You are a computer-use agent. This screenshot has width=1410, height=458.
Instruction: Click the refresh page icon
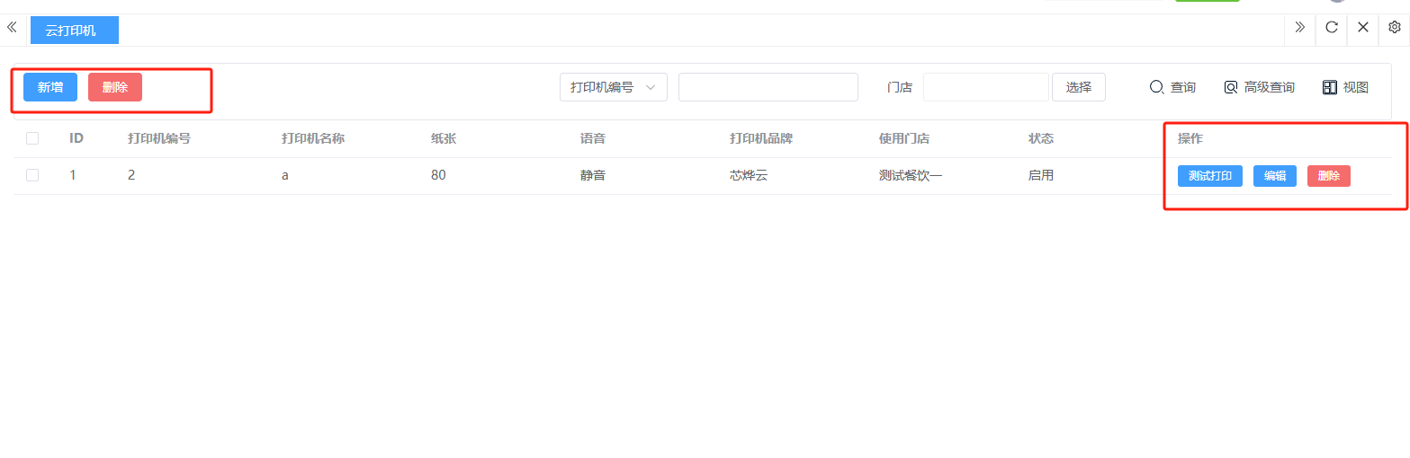1331,28
